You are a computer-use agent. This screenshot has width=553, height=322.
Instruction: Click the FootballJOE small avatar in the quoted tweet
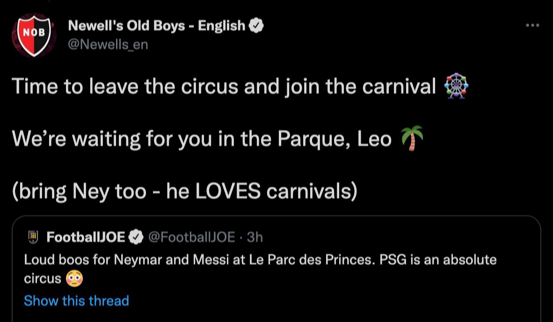(x=33, y=237)
